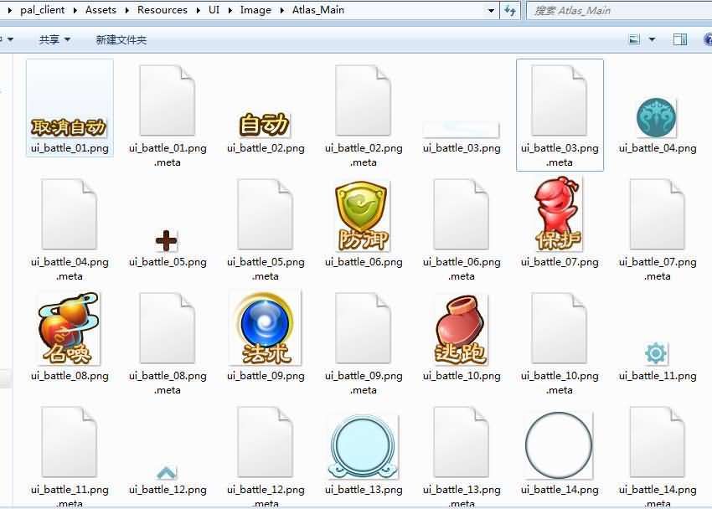Navigate to Assets in the breadcrumb path
712x509 pixels.
tap(101, 10)
